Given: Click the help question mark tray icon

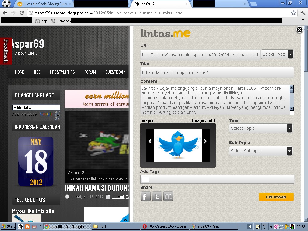Looking at the screenshot, I should (x=257, y=227).
